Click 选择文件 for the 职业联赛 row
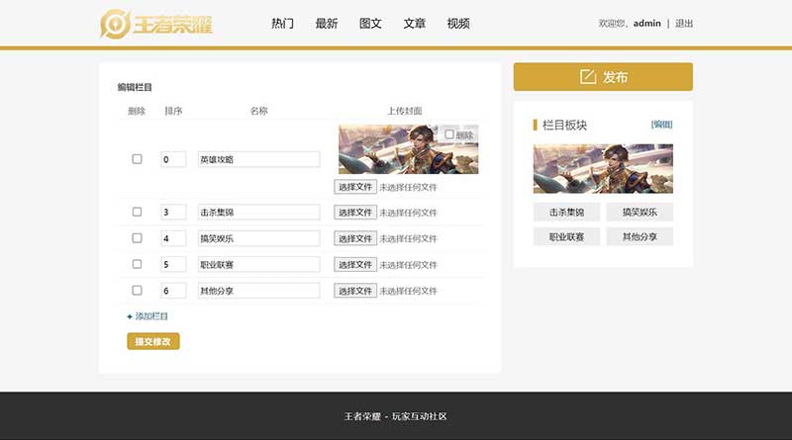 354,264
